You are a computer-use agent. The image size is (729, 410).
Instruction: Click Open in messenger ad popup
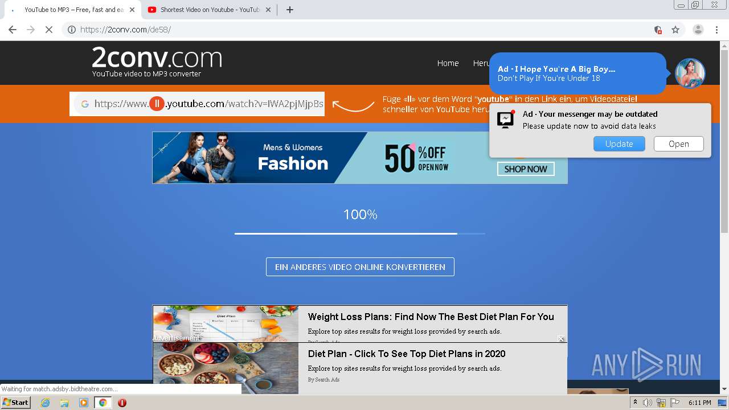[x=679, y=144]
